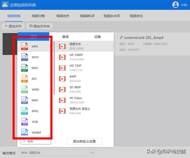Image resolution: width=190 pixels, height=158 pixels.
Task: Select the MPG format icon
Action: click(24, 111)
